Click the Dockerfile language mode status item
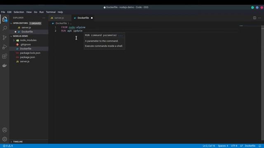 click(250, 146)
